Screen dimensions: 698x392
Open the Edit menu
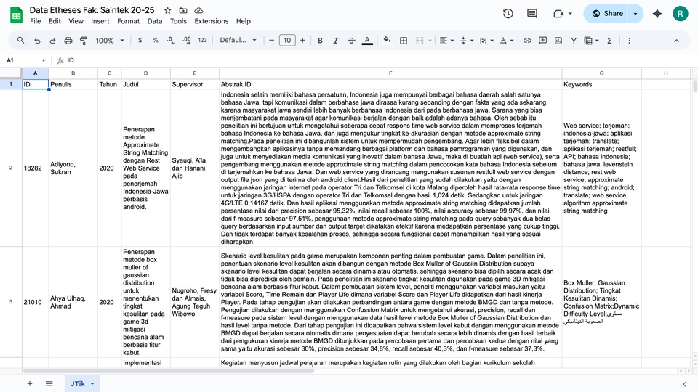point(55,21)
